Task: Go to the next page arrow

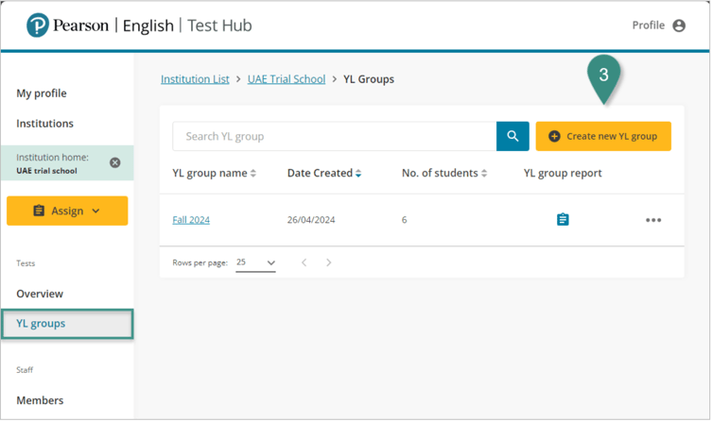Action: (x=329, y=262)
